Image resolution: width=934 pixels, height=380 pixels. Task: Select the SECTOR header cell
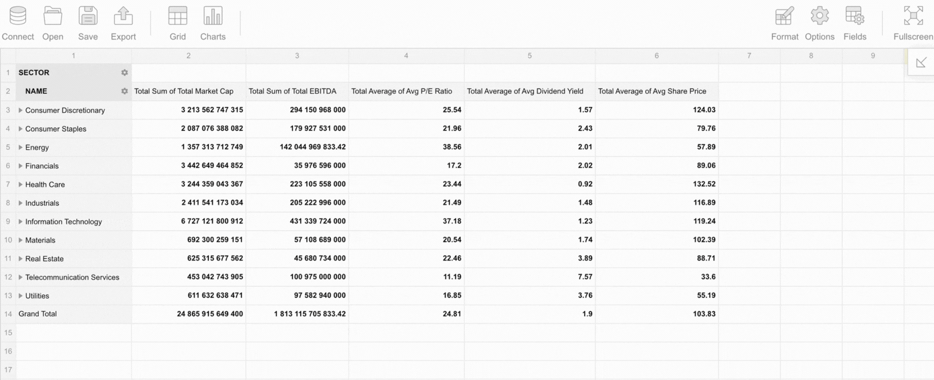click(74, 73)
